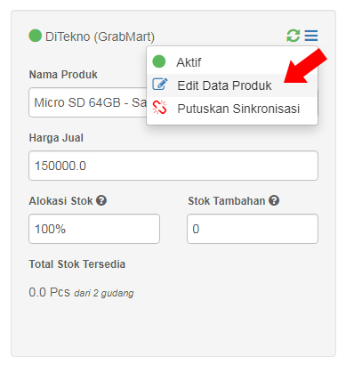Click the green sync refresh icon
Screen dimensions: 346x365
[x=293, y=36]
